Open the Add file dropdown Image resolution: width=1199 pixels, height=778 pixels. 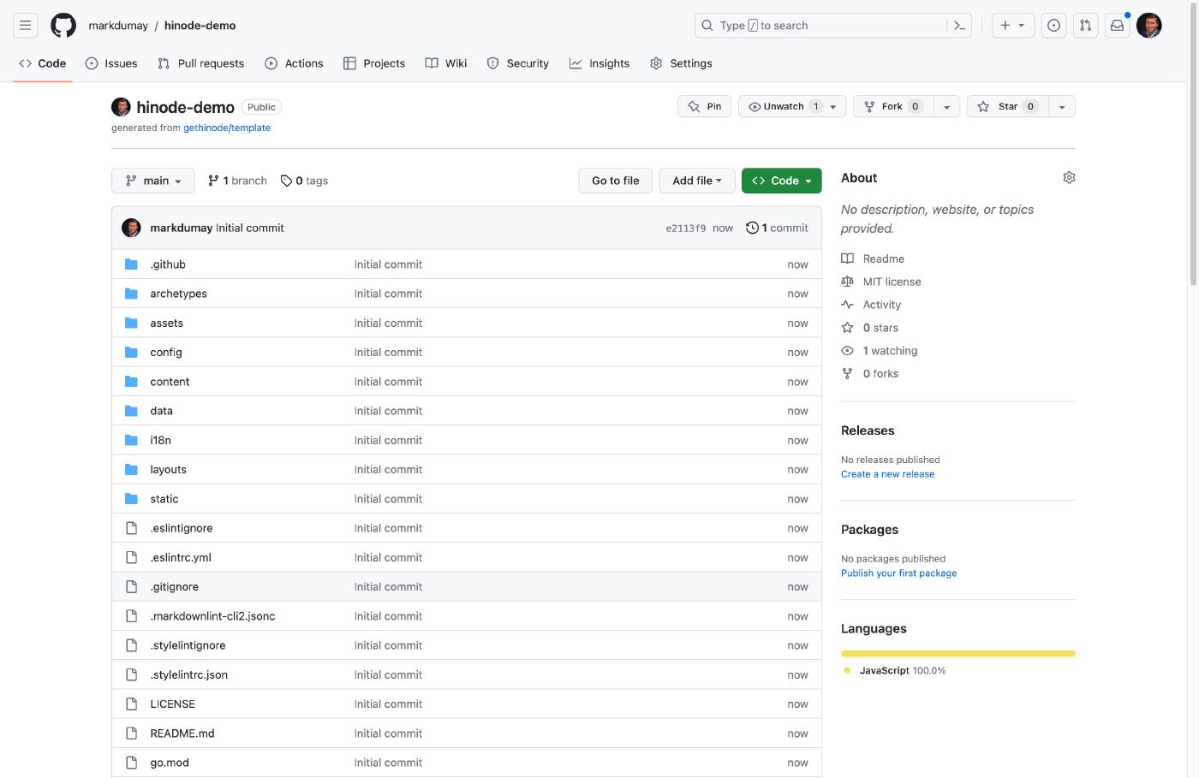point(696,181)
